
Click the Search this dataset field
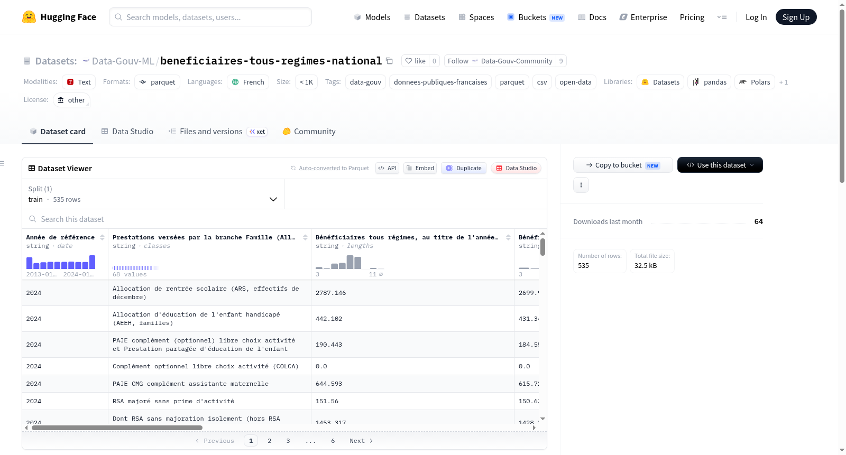pyautogui.click(x=284, y=219)
